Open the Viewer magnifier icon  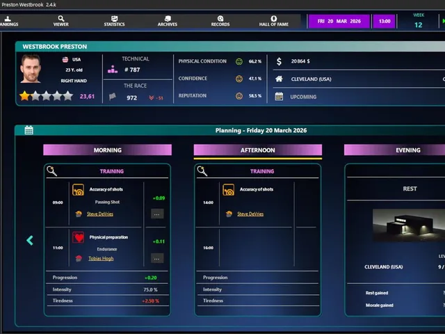[x=61, y=19]
